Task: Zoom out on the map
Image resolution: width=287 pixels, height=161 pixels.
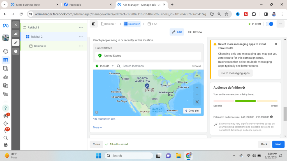Action: point(197,95)
